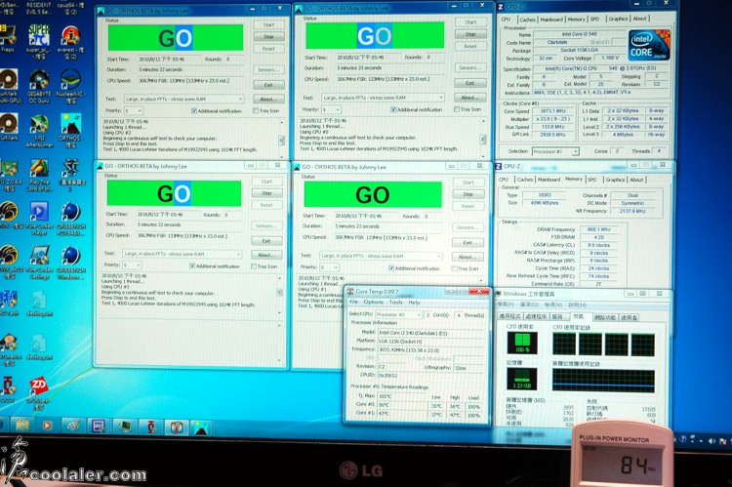Click the Task Manager title bar icon
Screen dimensions: 732x487
498,294
